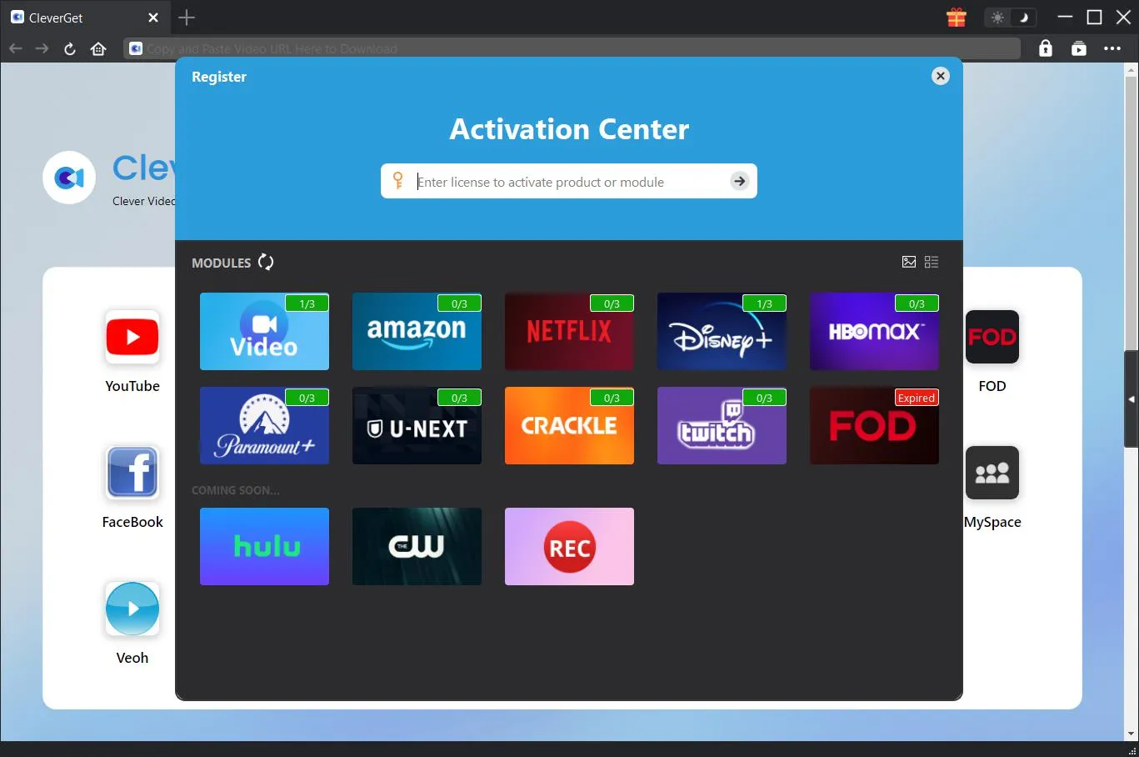Click the lock register icon
This screenshot has width=1139, height=757.
[x=1045, y=48]
